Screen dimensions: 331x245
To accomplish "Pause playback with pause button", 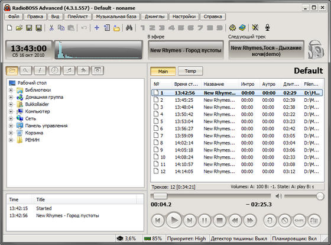I will pyautogui.click(x=205, y=221).
